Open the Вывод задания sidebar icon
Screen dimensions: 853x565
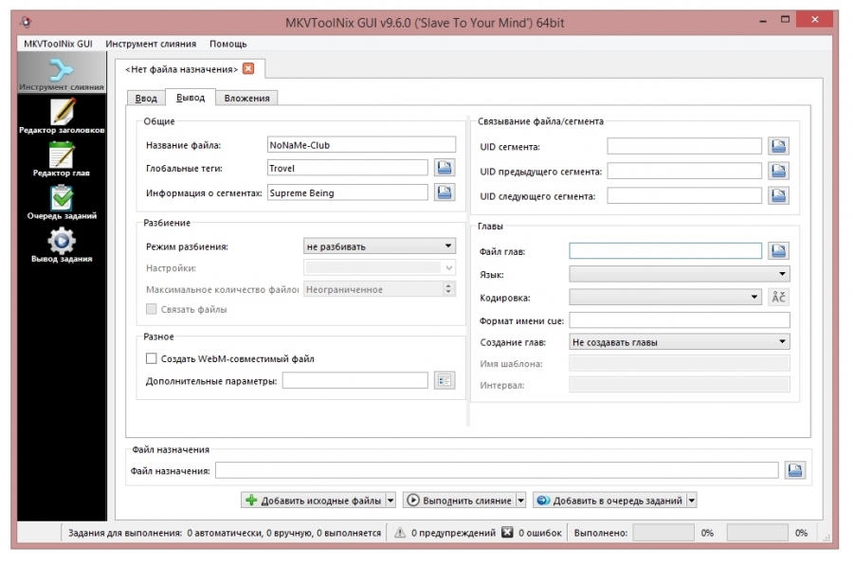pos(62,245)
